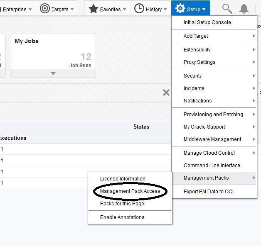Expand Provisioning and Patching arrow
The width and height of the screenshot is (261, 246).
[254, 114]
